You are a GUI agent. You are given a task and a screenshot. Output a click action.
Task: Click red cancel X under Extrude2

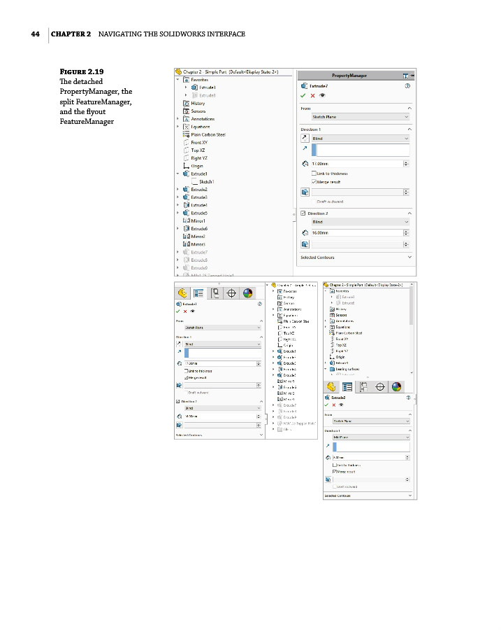333,405
